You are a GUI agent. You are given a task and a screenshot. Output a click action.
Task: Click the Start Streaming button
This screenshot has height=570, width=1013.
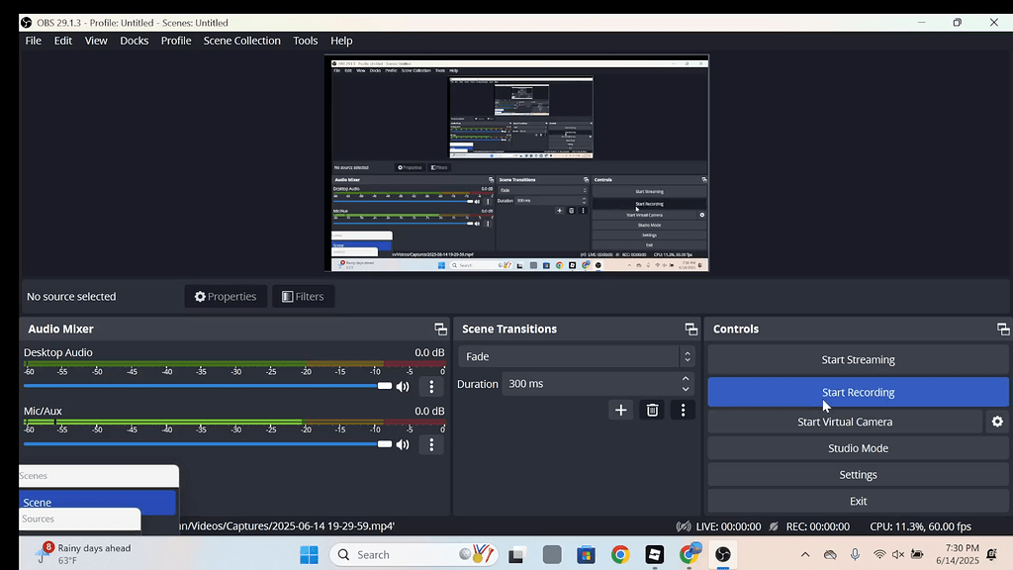coord(858,360)
